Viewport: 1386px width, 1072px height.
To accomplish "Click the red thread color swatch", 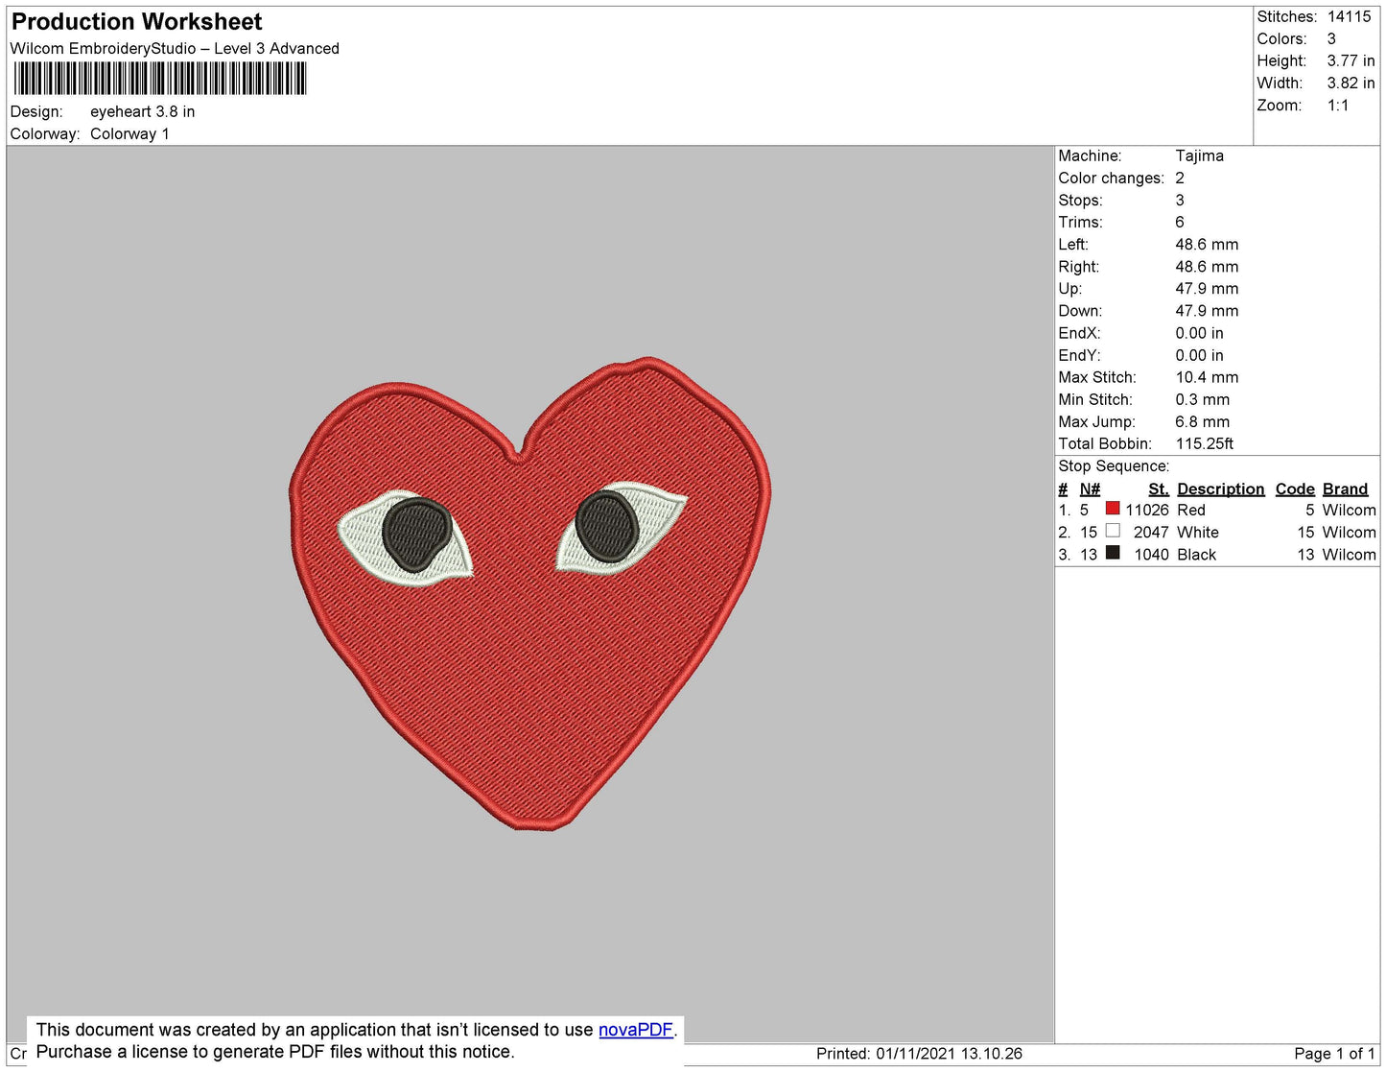I will [1113, 509].
